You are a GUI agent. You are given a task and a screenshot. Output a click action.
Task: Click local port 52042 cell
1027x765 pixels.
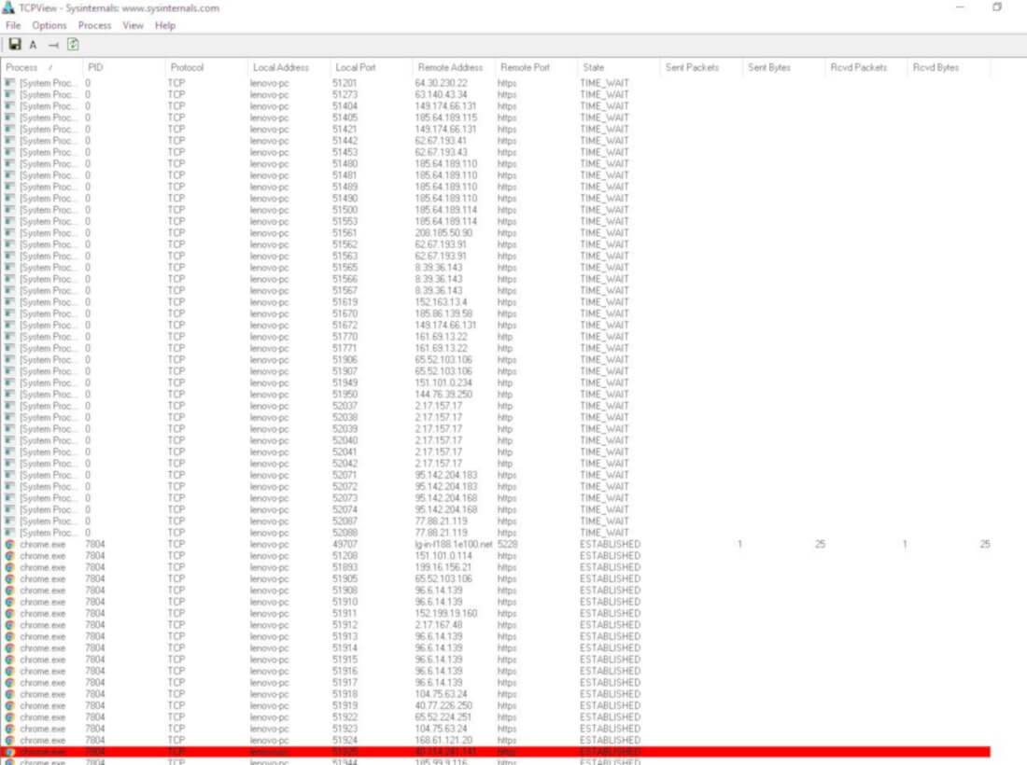(x=345, y=464)
